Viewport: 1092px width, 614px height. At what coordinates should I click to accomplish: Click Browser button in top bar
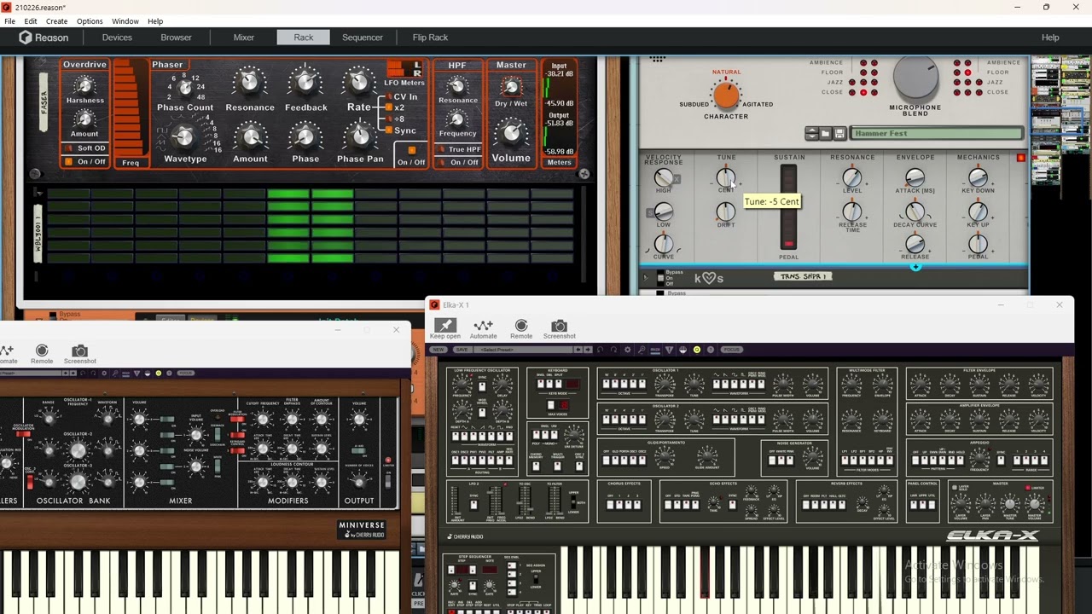(177, 38)
